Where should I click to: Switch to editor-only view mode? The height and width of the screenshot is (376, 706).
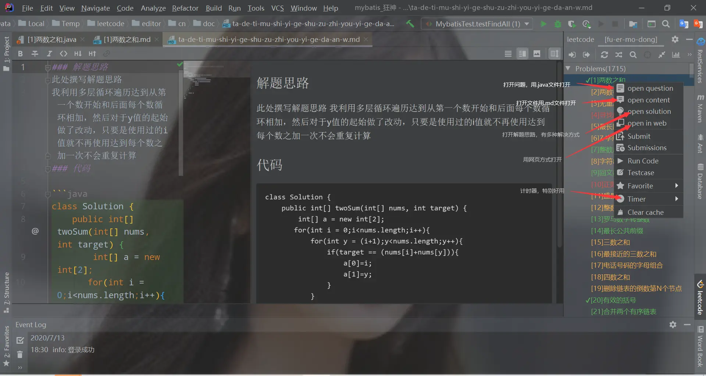click(x=508, y=54)
